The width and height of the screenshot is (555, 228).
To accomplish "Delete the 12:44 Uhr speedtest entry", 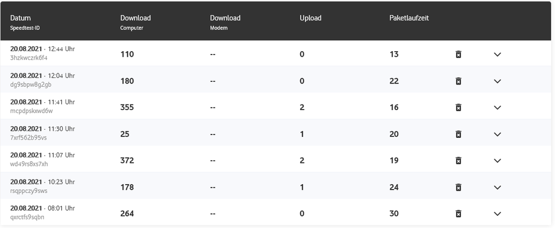I will coord(458,54).
